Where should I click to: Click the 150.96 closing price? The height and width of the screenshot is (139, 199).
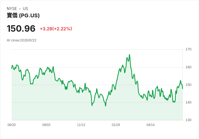pyautogui.click(x=21, y=28)
